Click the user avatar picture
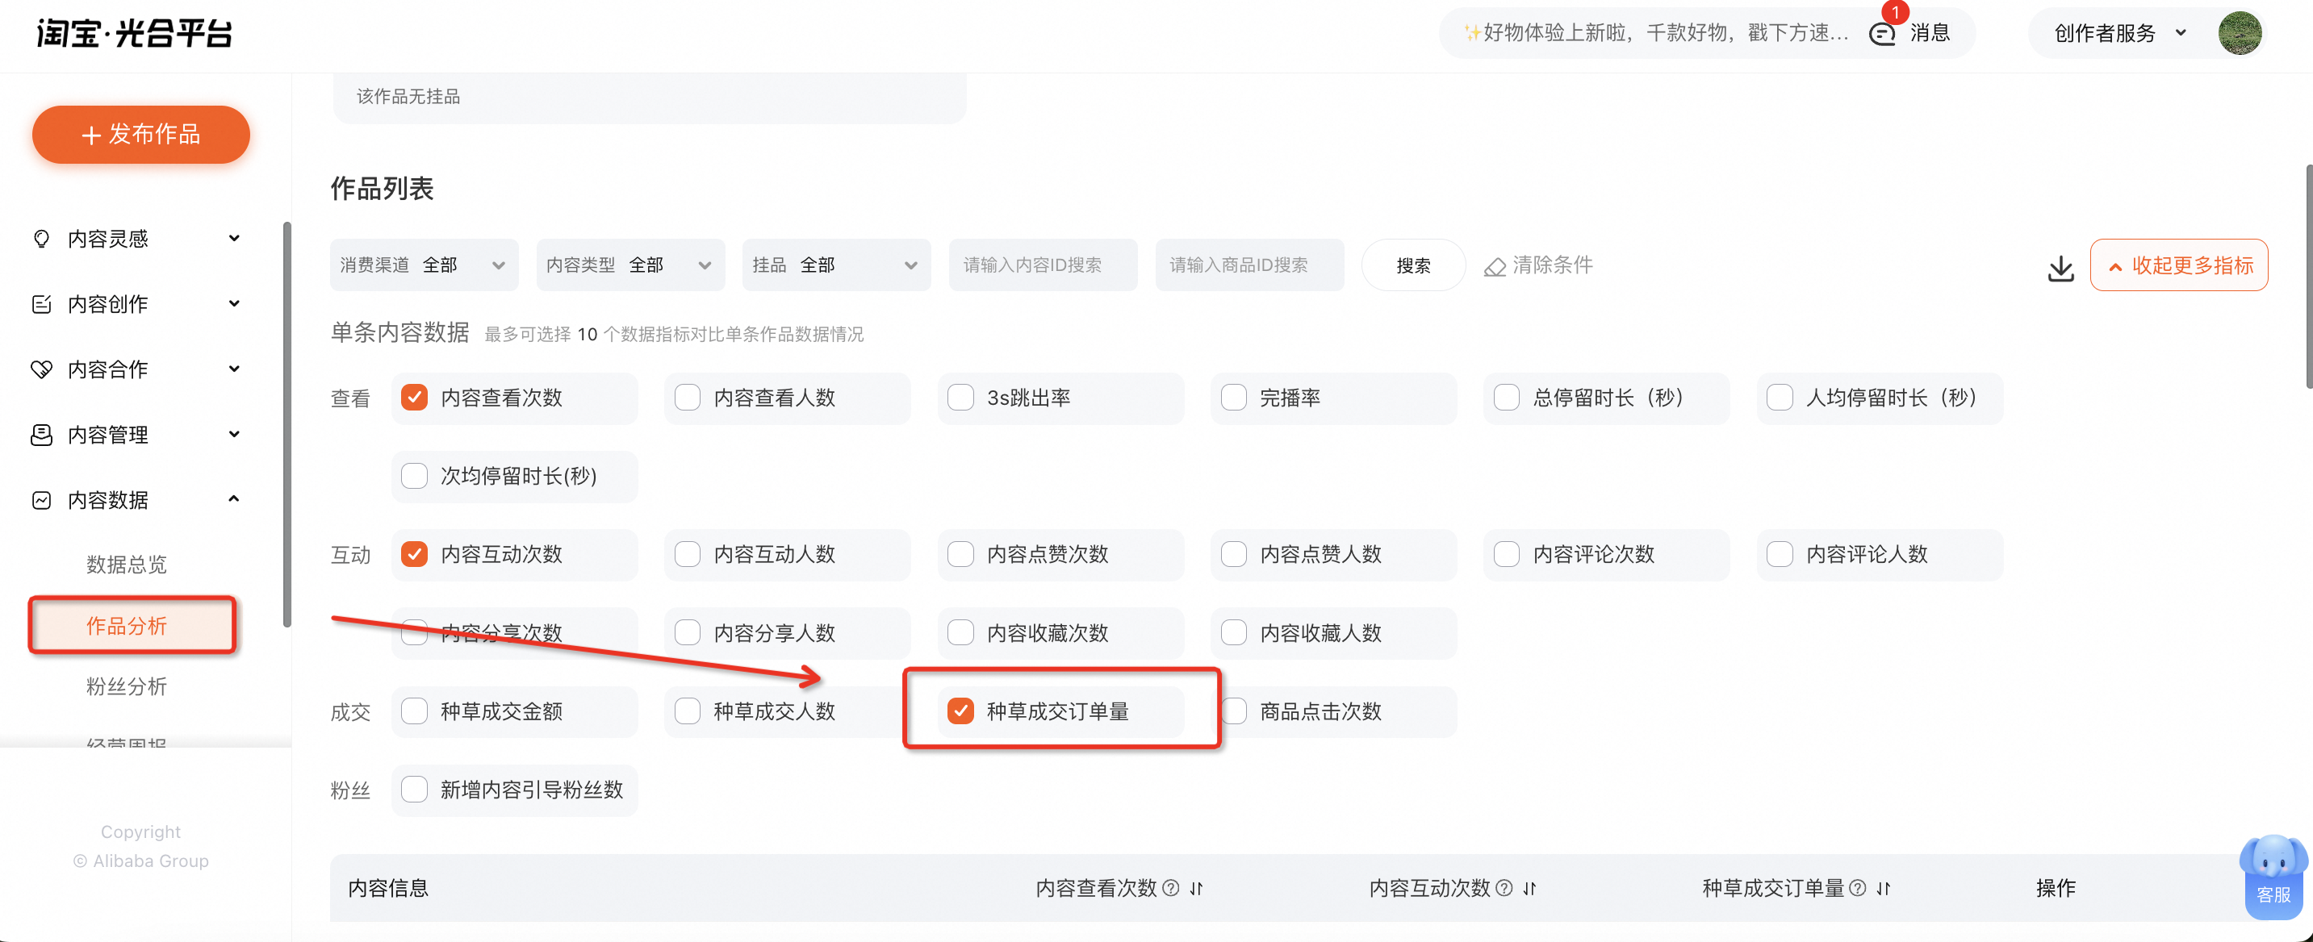This screenshot has width=2313, height=942. 2240,33
